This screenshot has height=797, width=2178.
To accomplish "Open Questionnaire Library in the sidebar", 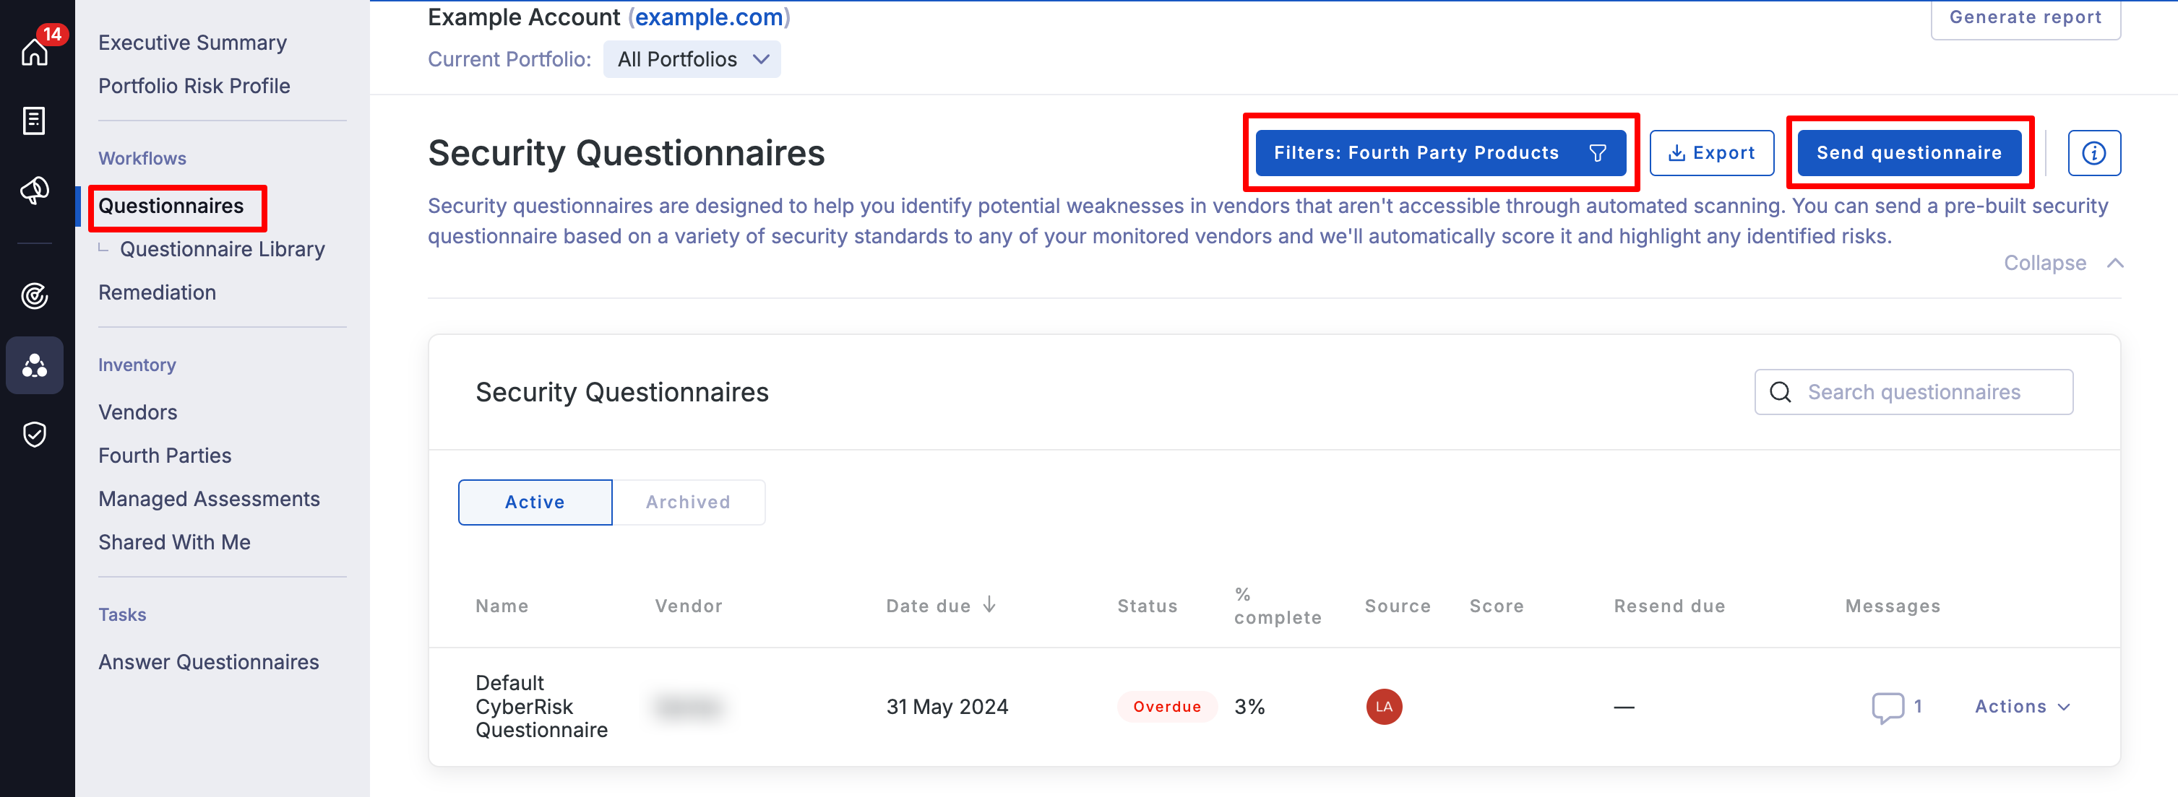I will (x=223, y=249).
